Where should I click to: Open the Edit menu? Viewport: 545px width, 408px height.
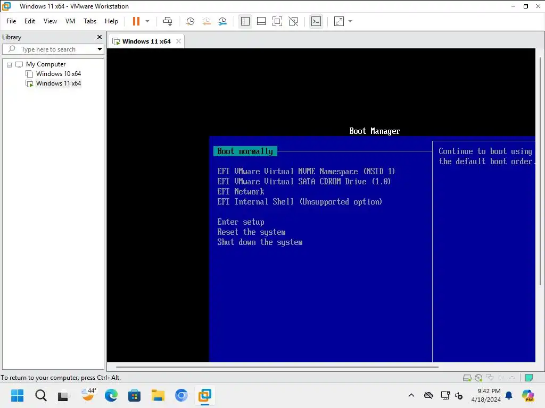pyautogui.click(x=30, y=21)
